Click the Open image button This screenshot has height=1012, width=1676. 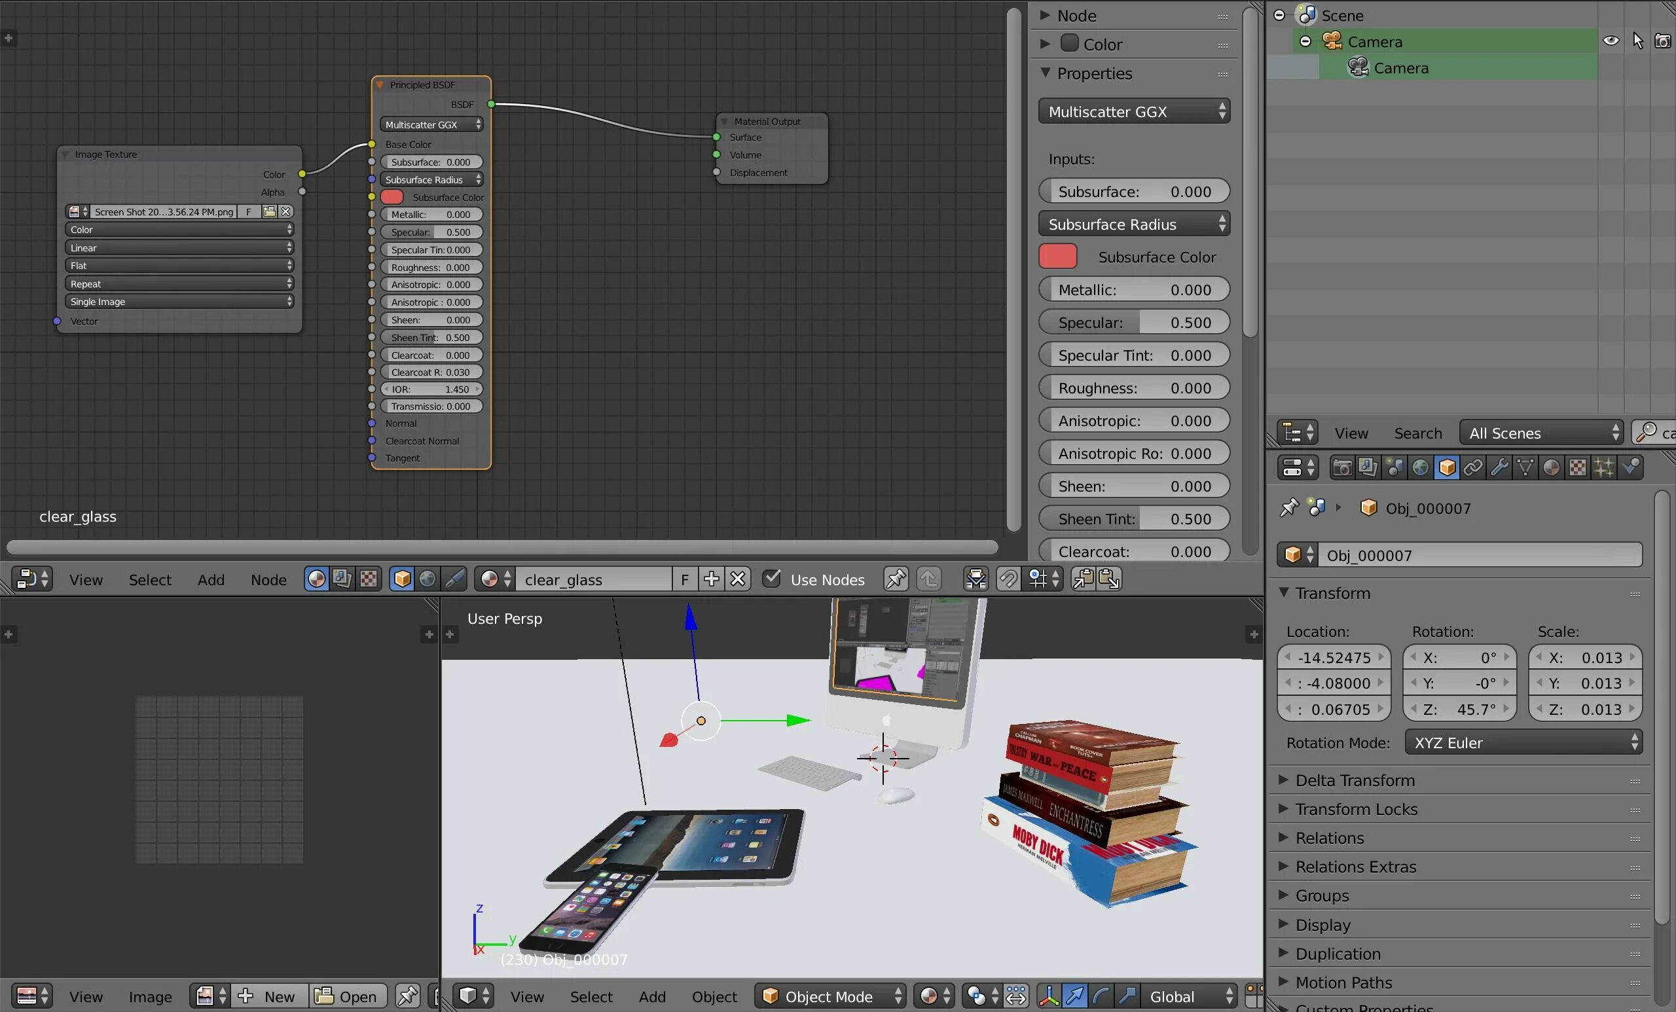click(348, 996)
